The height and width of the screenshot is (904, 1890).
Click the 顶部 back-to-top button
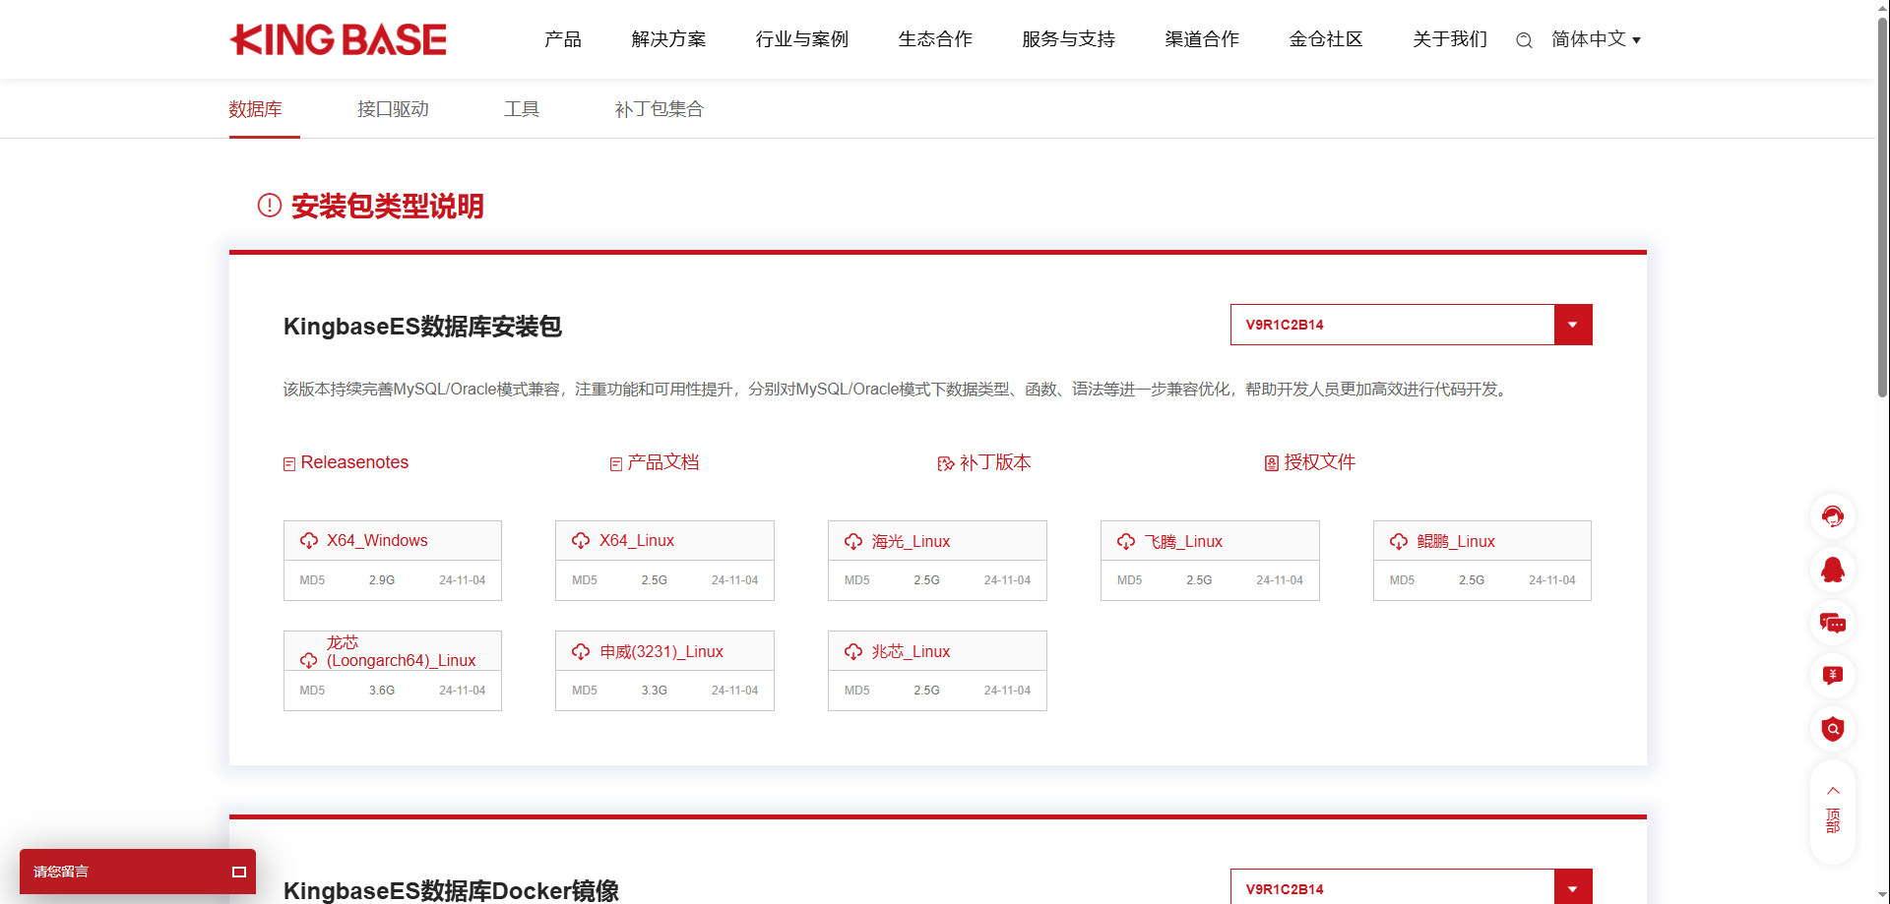pyautogui.click(x=1832, y=811)
